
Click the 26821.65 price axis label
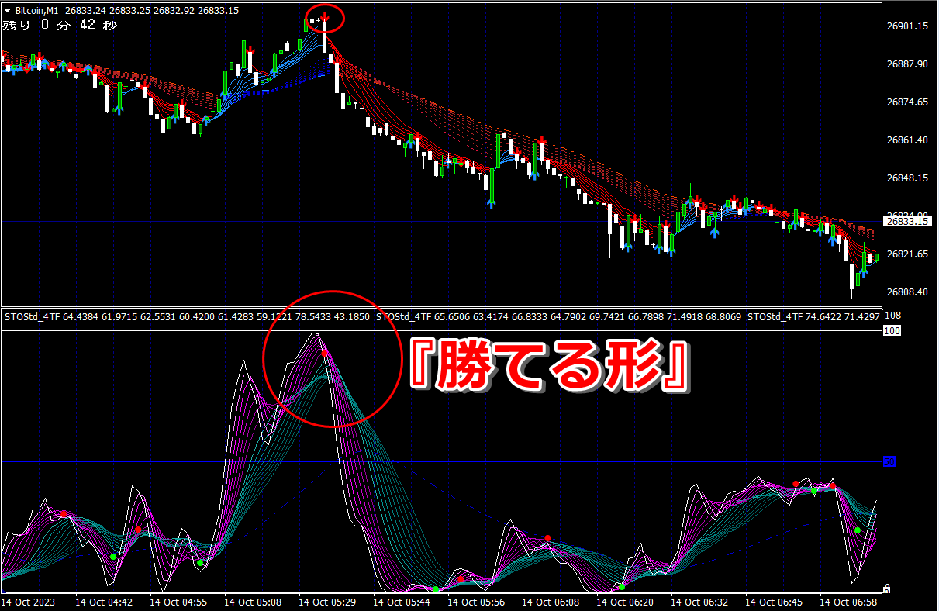pos(906,254)
